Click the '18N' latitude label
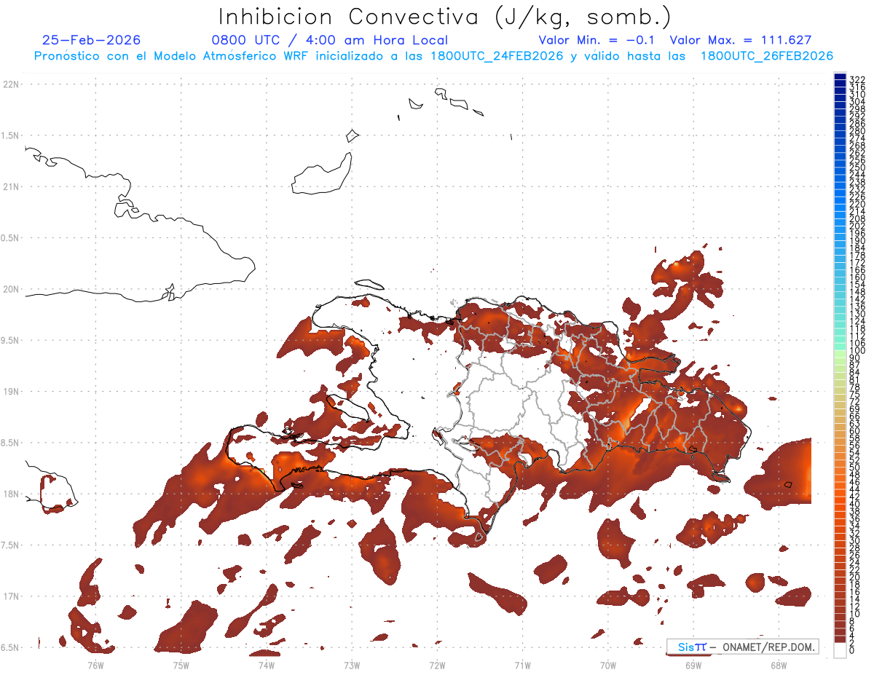The height and width of the screenshot is (675, 874). point(11,494)
